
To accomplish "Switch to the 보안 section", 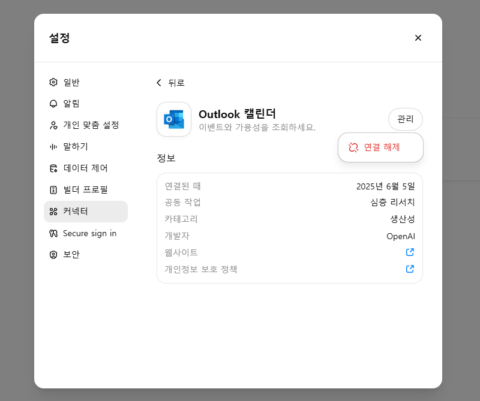I will point(86,255).
